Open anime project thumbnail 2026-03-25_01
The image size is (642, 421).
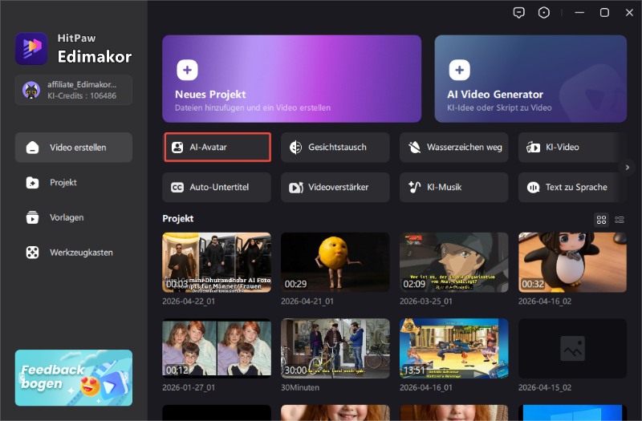coord(454,263)
